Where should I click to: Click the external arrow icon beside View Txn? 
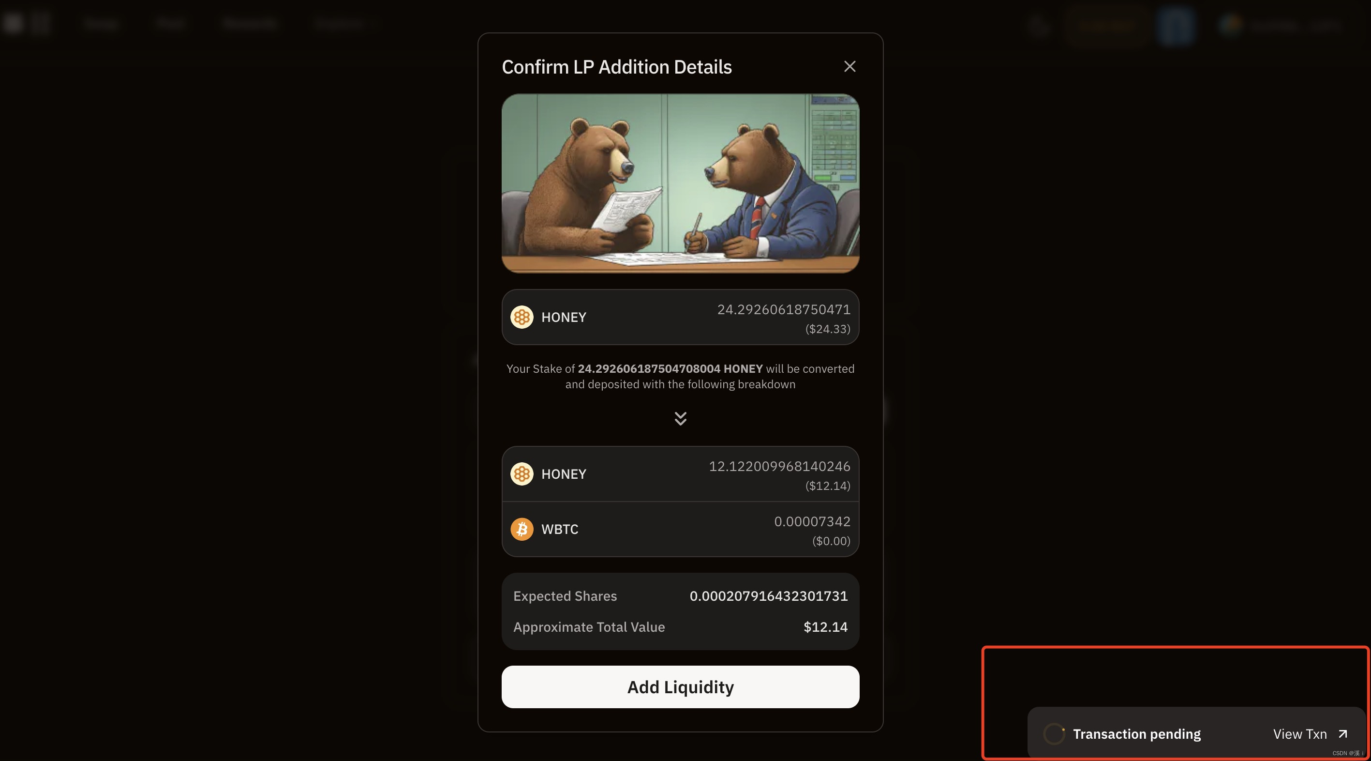[1342, 734]
